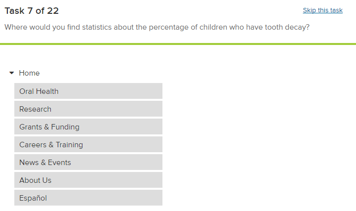Open News & Events item
356x211 pixels.
coord(88,162)
